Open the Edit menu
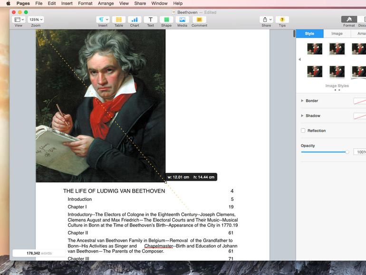This screenshot has height=275, width=366. (x=52, y=3)
